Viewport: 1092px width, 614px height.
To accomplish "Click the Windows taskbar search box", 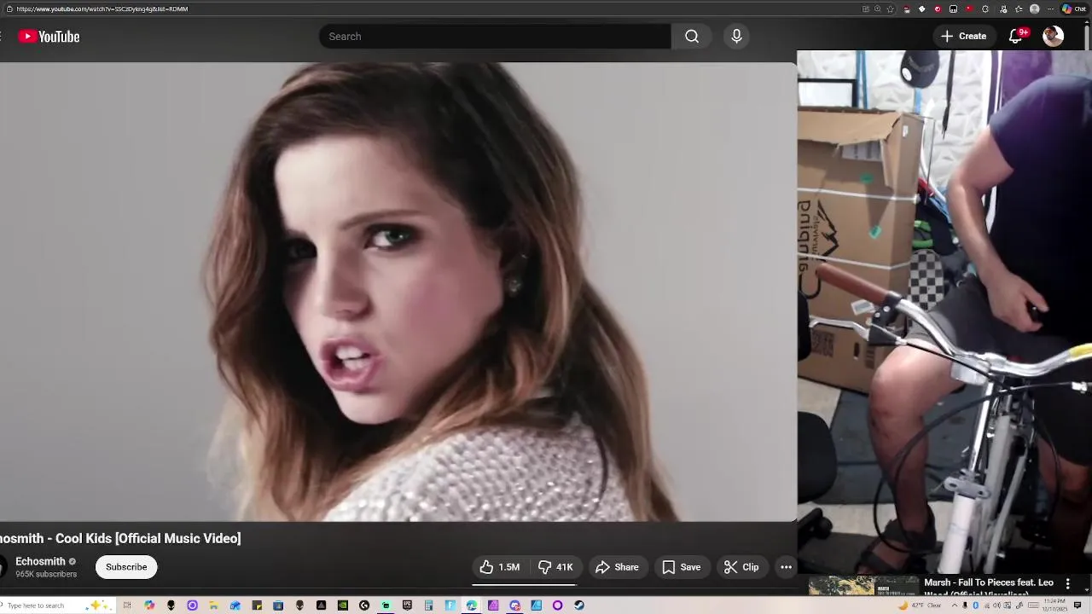I will point(56,605).
